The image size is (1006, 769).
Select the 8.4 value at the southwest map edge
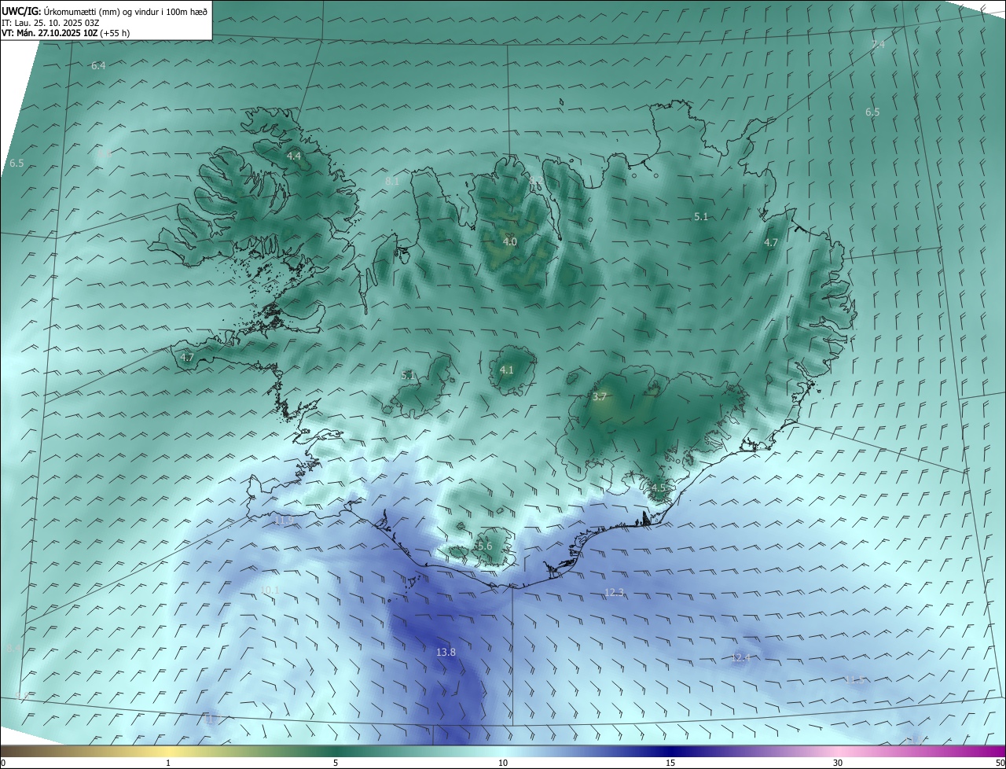point(13,648)
